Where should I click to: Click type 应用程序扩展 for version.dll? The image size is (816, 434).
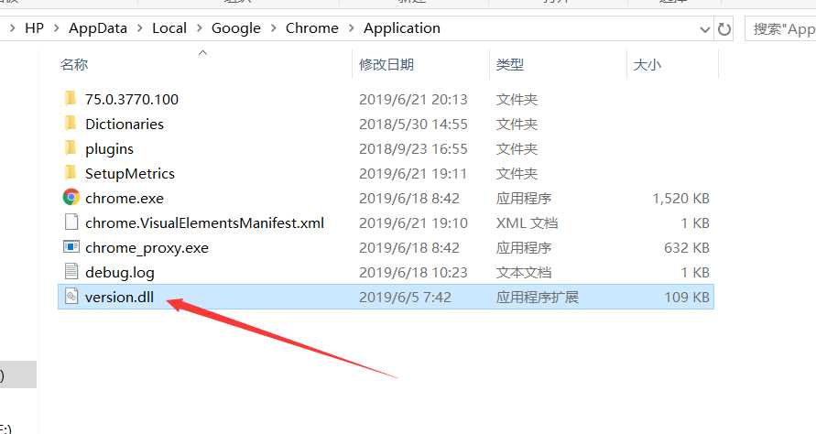click(537, 298)
